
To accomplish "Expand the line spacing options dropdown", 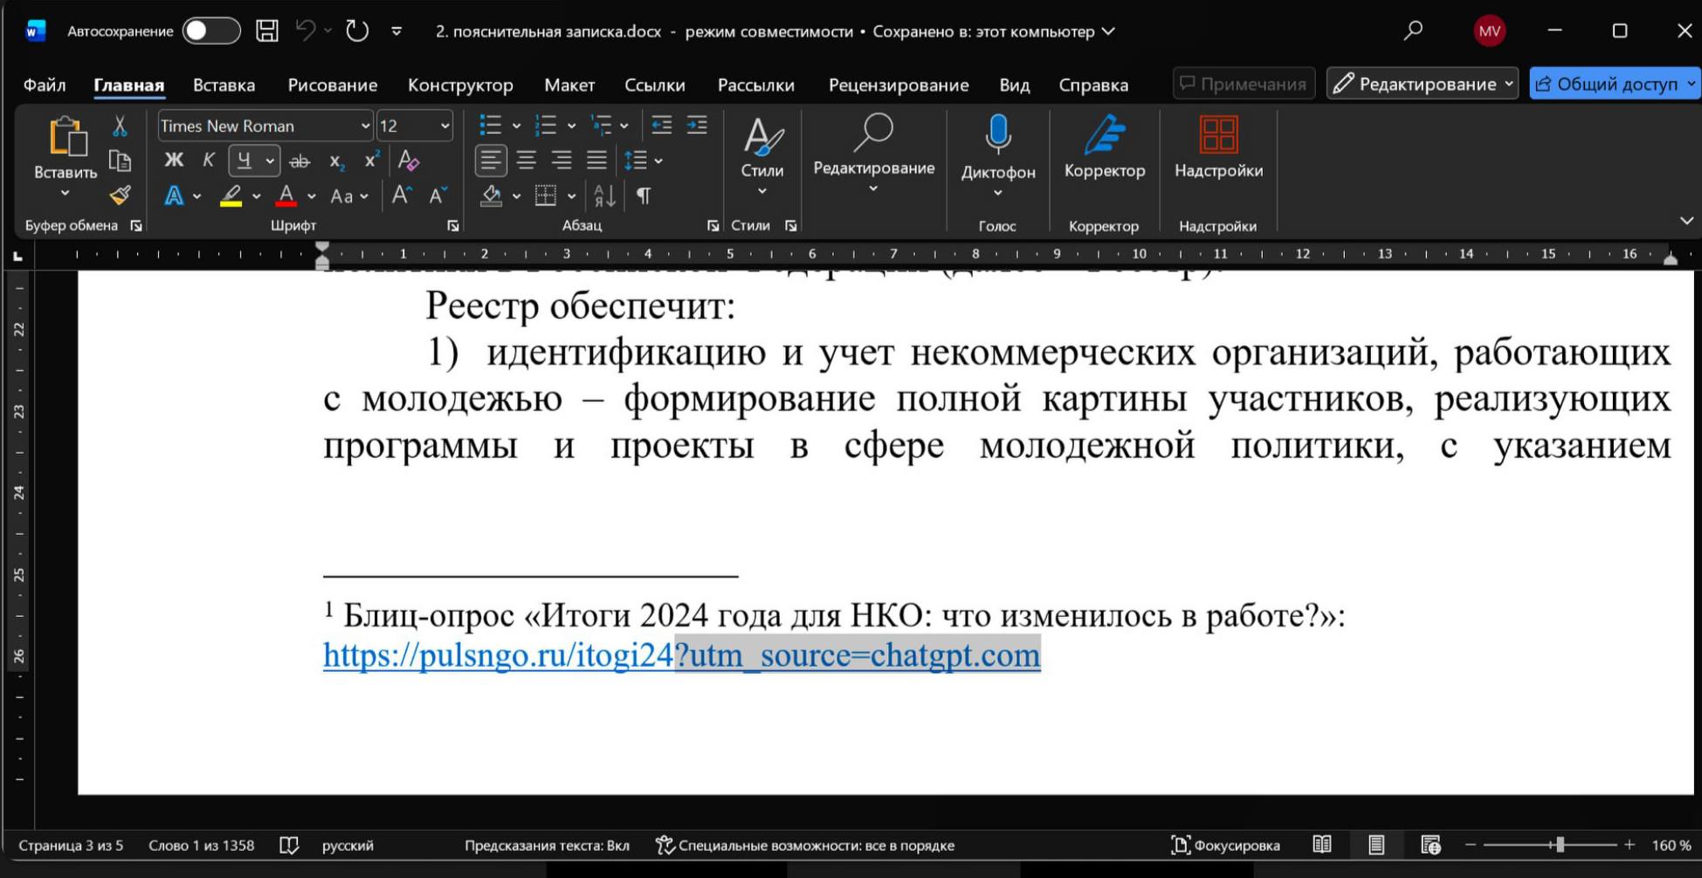I will coord(659,161).
